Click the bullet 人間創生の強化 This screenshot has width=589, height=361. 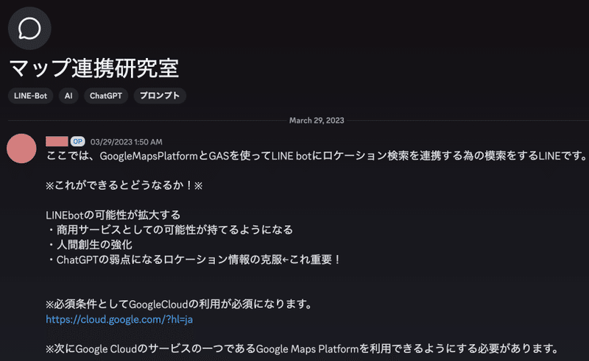point(89,245)
